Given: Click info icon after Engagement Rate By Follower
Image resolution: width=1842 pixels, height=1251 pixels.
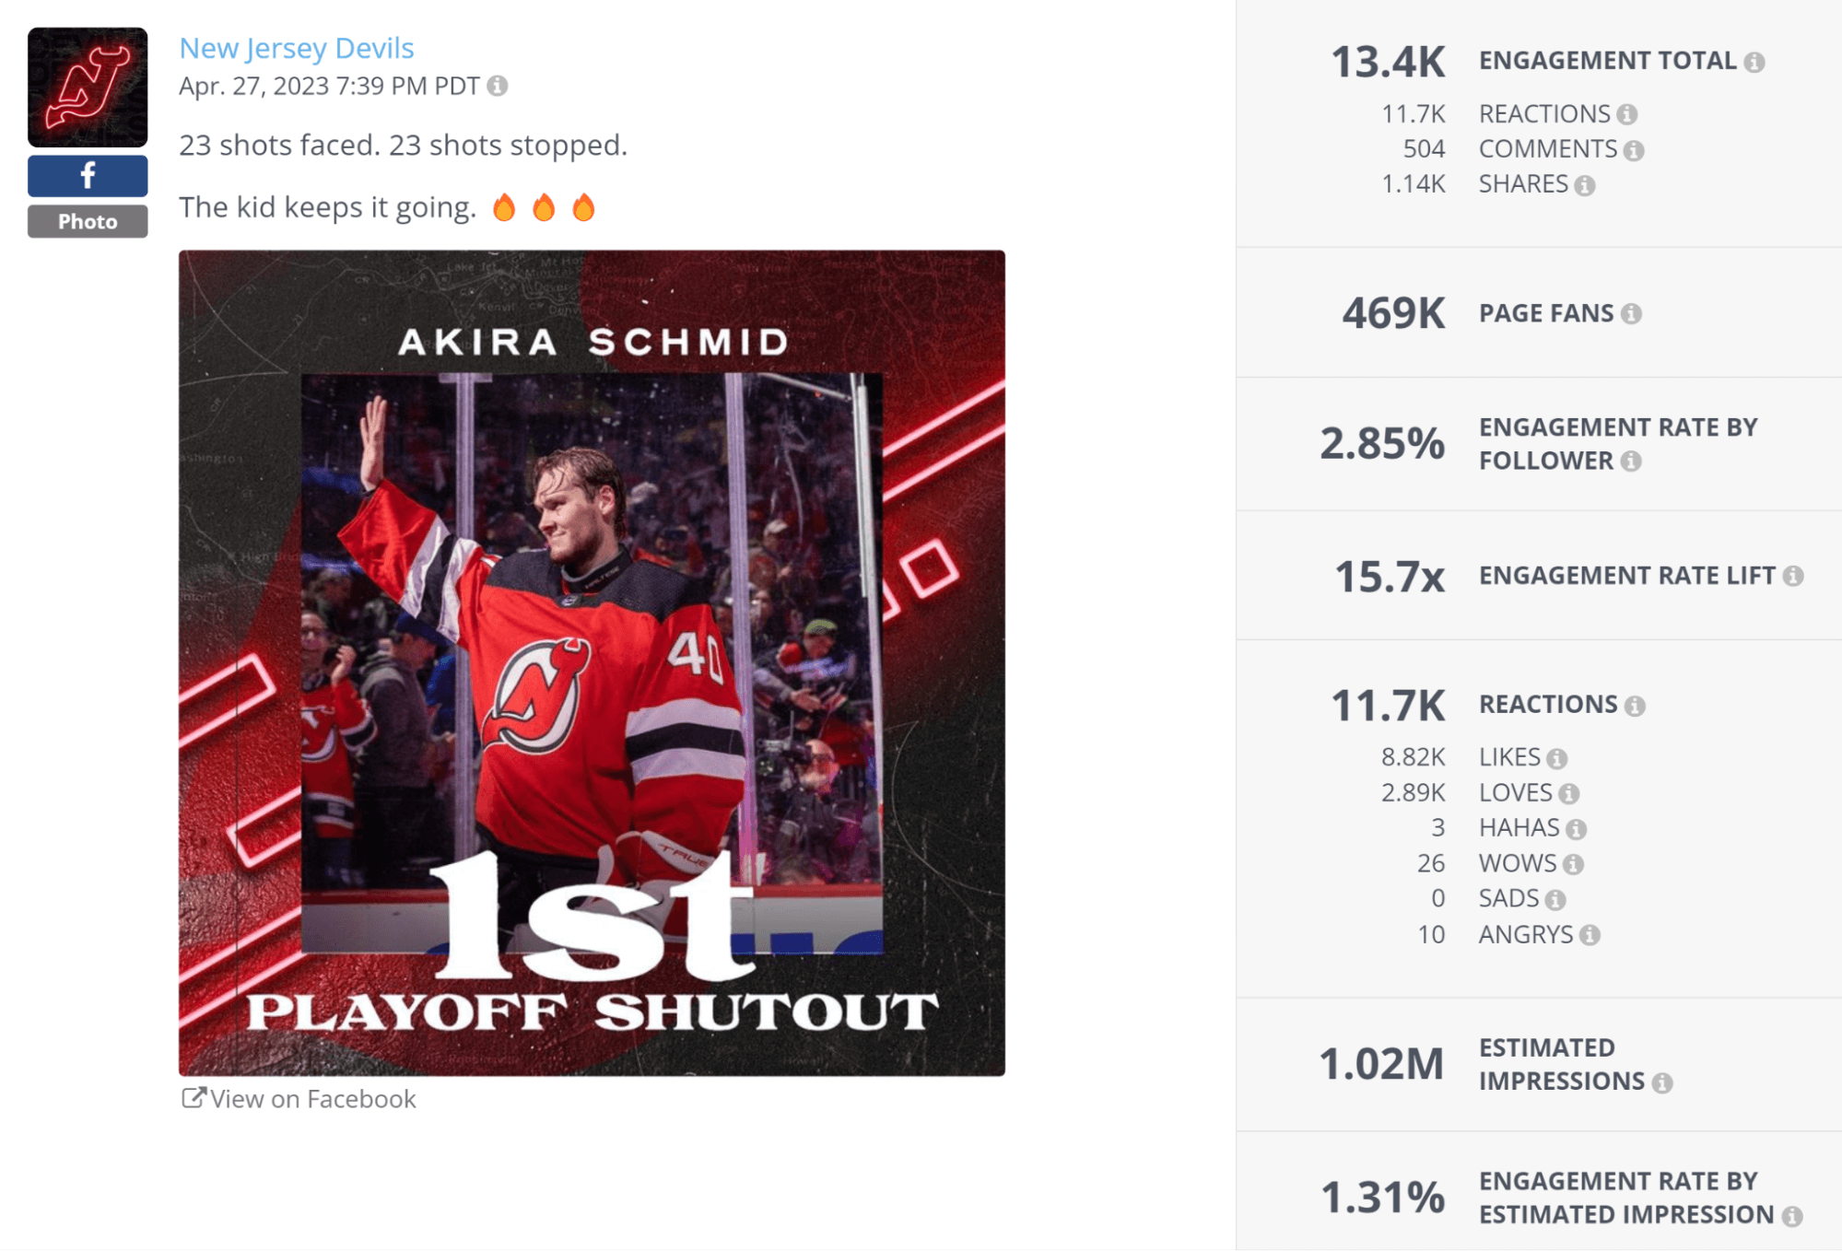Looking at the screenshot, I should (1630, 461).
